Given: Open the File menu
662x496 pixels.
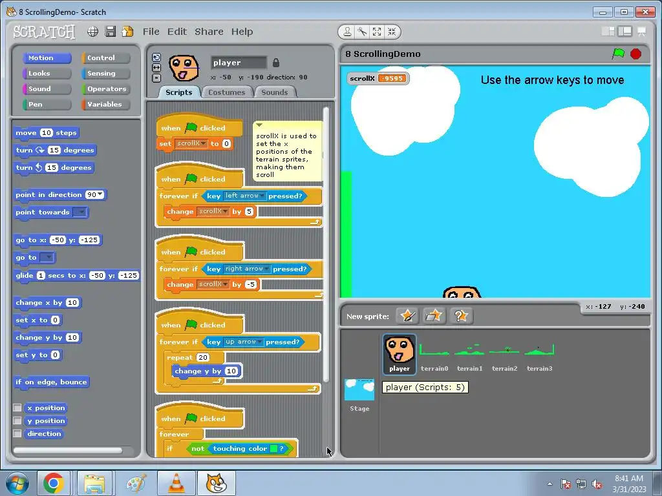Looking at the screenshot, I should 151,32.
